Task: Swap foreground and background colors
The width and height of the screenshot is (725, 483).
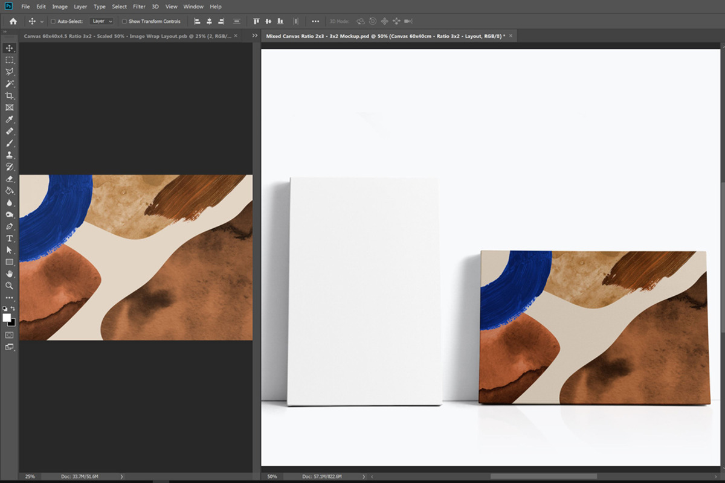Action: pyautogui.click(x=13, y=309)
